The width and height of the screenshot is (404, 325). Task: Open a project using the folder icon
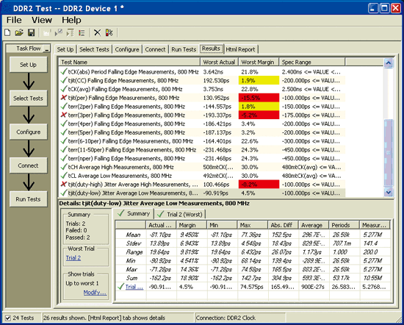[19, 33]
